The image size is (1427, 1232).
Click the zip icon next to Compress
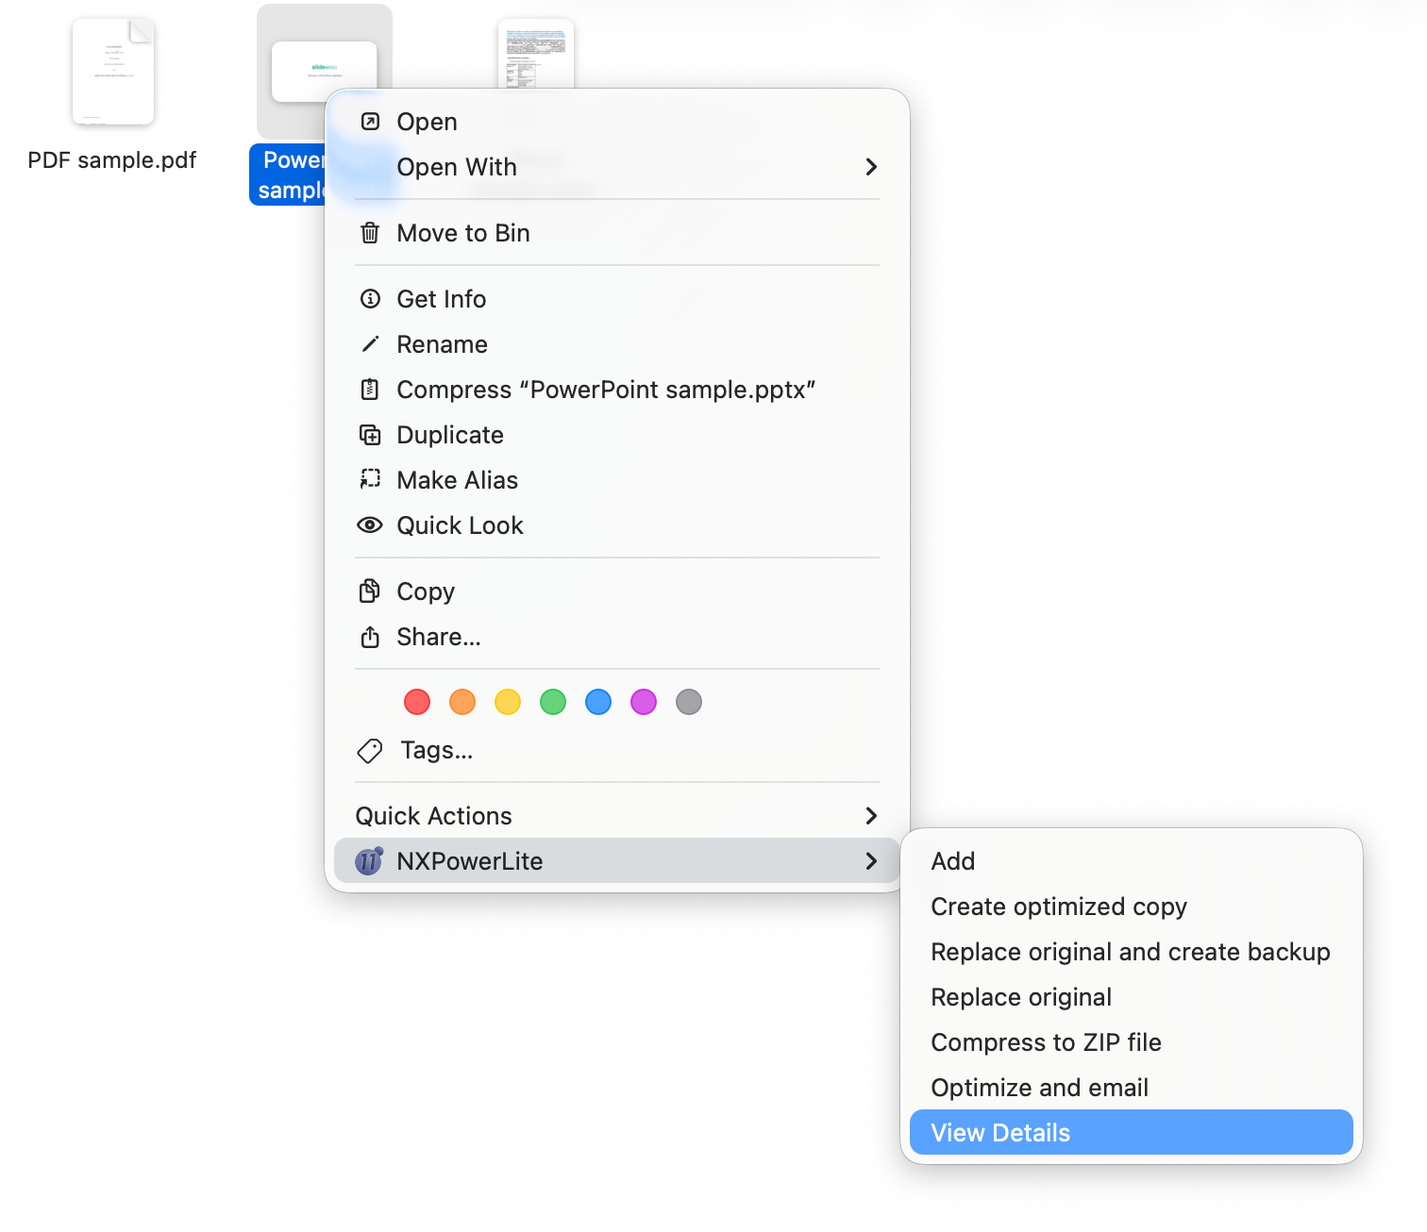(370, 389)
